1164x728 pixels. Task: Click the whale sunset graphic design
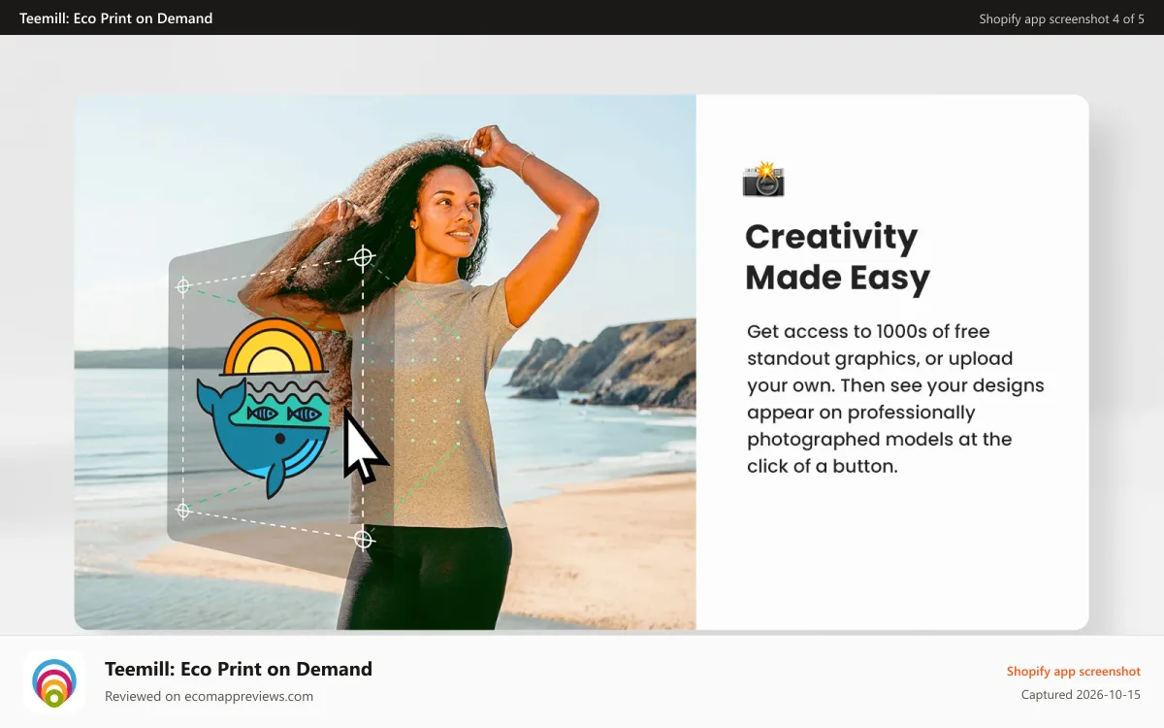263,408
